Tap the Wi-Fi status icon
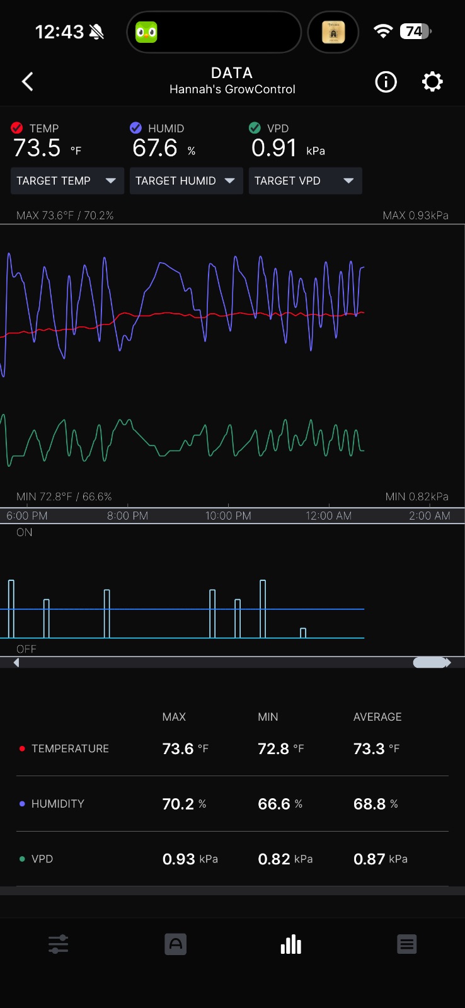The height and width of the screenshot is (1008, 465). tap(383, 31)
